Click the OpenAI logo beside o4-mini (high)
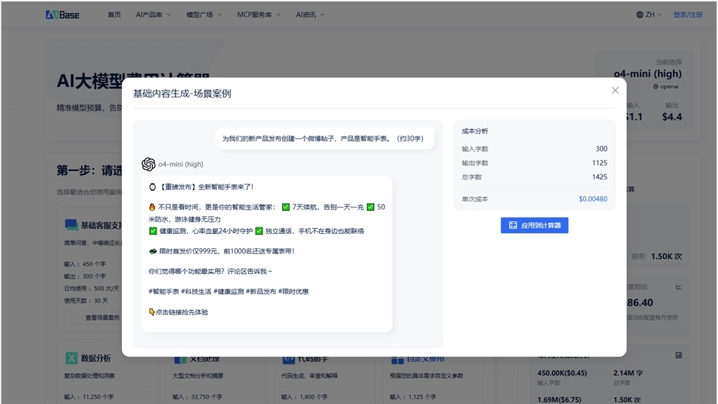The image size is (718, 404). coord(149,164)
